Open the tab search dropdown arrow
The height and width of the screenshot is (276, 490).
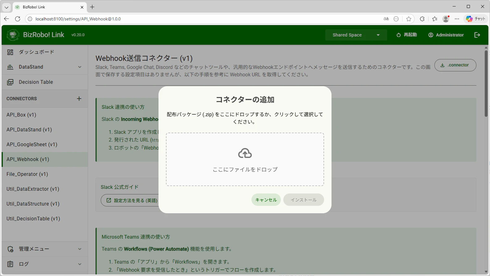click(x=6, y=7)
